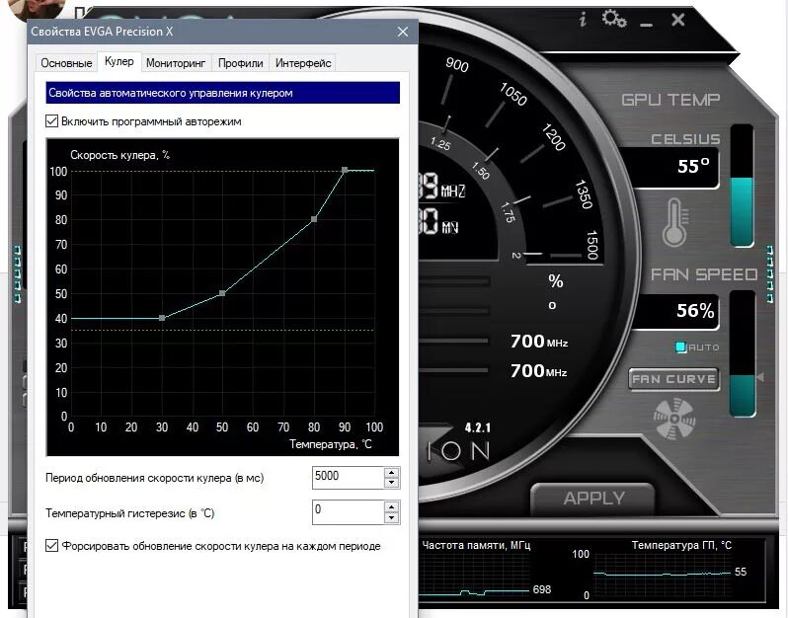Click the GPU temp vertical gauge bar
788x618 pixels.
click(742, 186)
